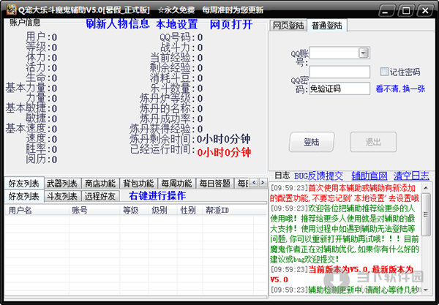Click 用户名 column header
Viewport: 439px width, 305px height.
pyautogui.click(x=37, y=210)
